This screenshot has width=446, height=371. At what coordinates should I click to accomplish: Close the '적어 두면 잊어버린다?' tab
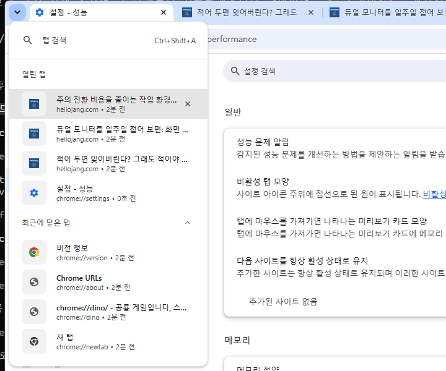pos(311,12)
